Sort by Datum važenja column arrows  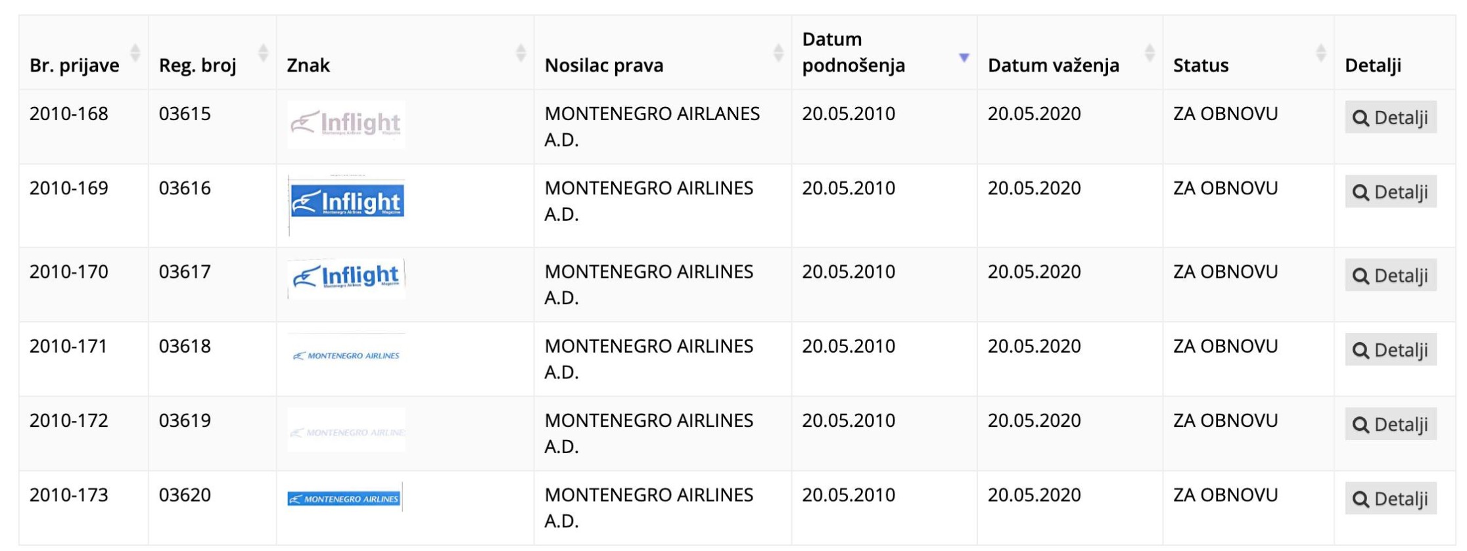coord(1150,53)
